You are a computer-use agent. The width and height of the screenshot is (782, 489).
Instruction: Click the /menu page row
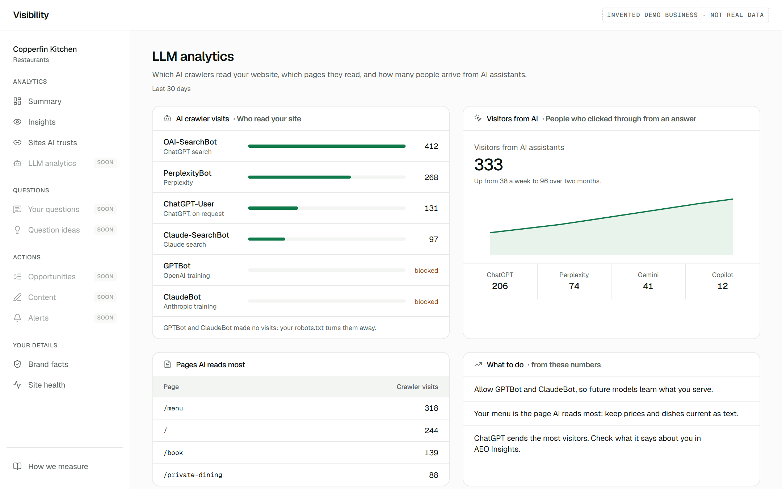click(301, 408)
